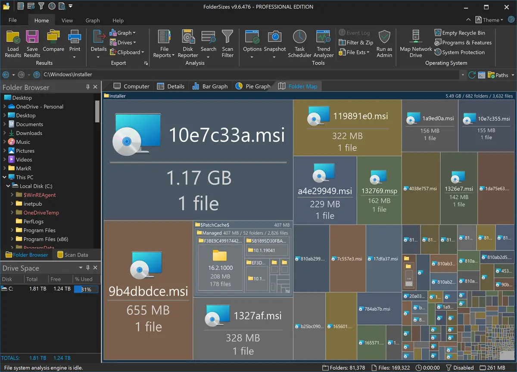Launch the Disk Reporter

tap(188, 44)
